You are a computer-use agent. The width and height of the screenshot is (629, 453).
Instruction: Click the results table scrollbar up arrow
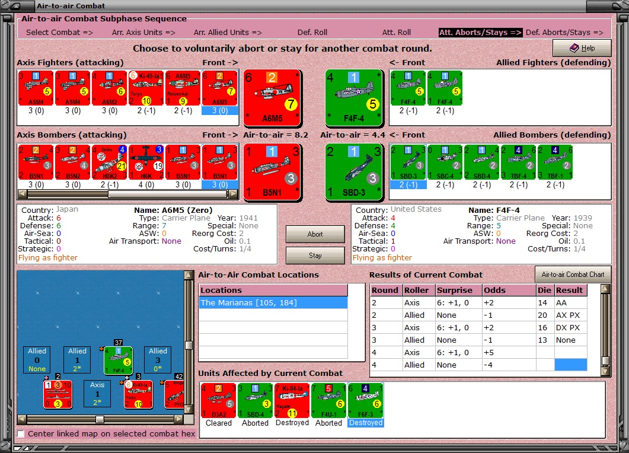click(x=605, y=288)
